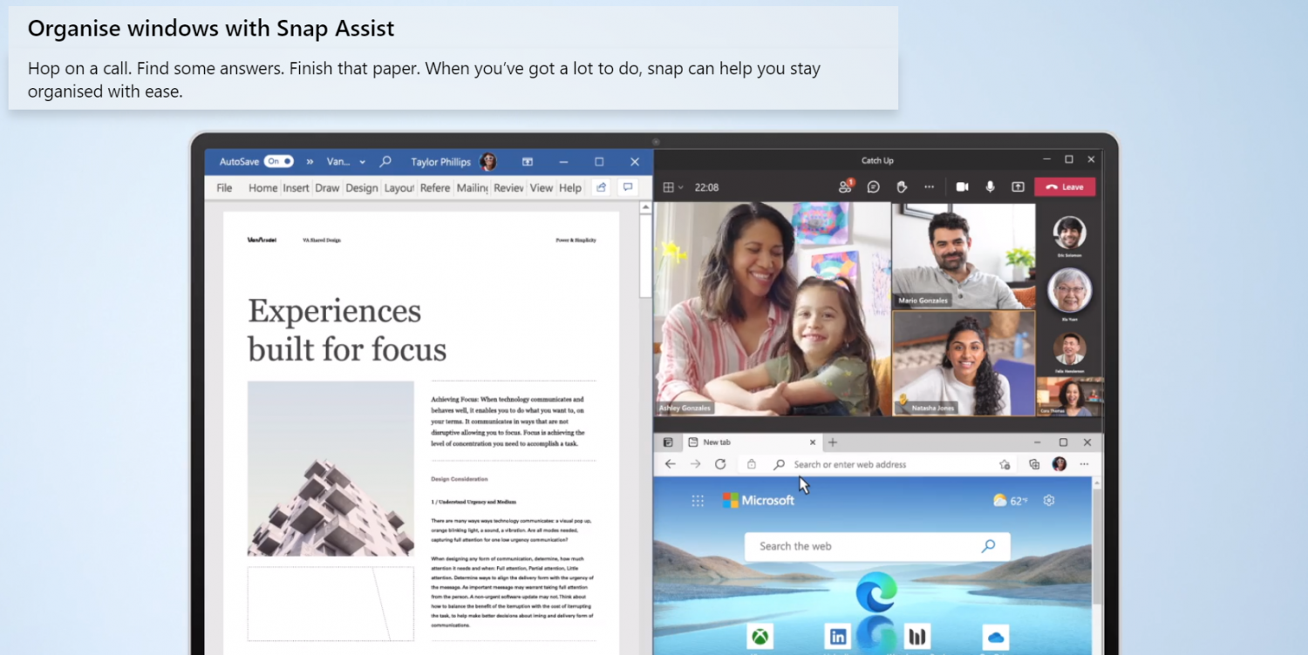The image size is (1308, 655).
Task: Open the Xbox quick link tile
Action: [760, 637]
